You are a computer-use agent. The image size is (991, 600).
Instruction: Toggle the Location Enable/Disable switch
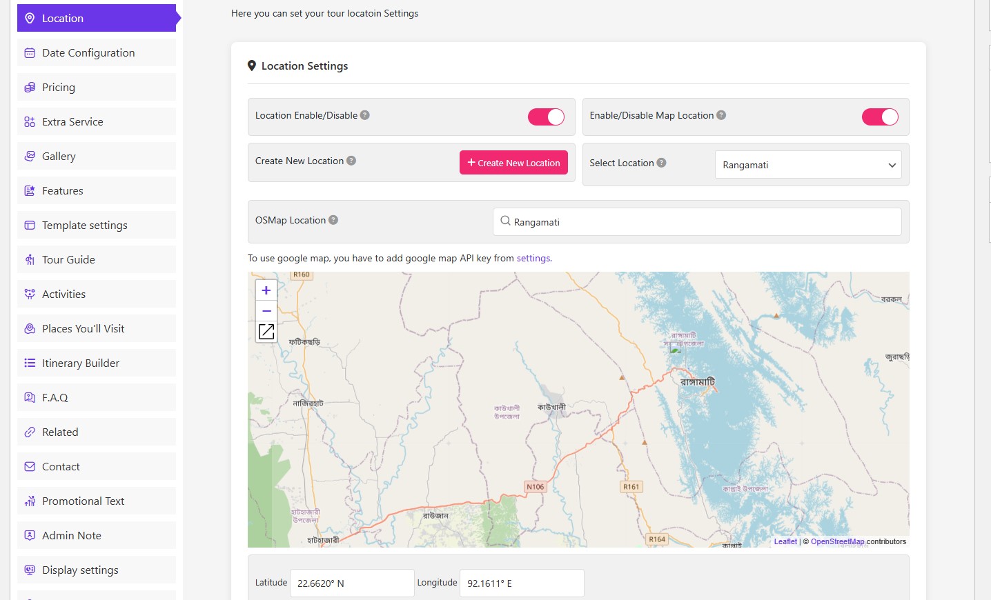[x=546, y=117]
